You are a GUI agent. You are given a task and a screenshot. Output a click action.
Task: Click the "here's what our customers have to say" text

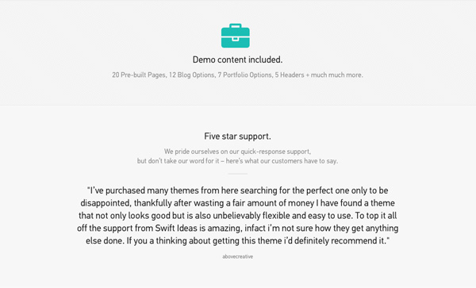tap(282, 161)
